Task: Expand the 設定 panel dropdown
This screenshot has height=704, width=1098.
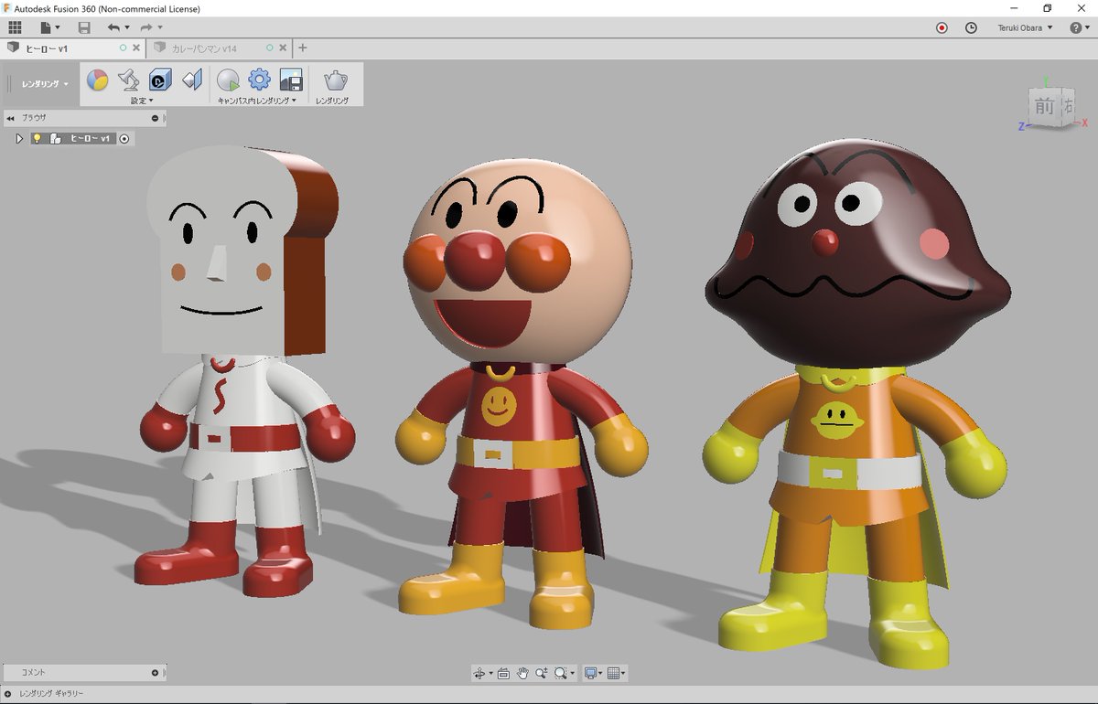Action: click(x=142, y=101)
